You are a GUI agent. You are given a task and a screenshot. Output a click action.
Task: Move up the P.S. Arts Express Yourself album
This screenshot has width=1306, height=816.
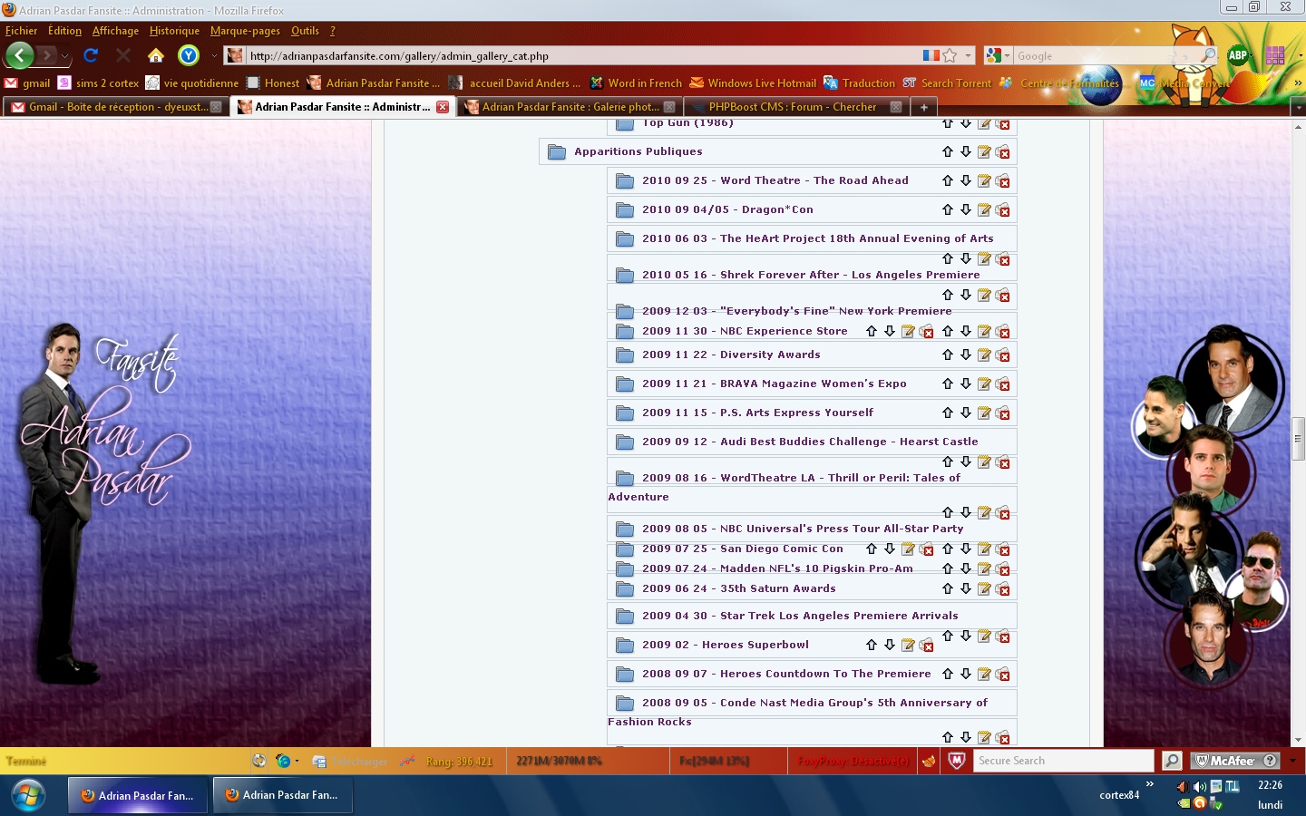point(947,413)
